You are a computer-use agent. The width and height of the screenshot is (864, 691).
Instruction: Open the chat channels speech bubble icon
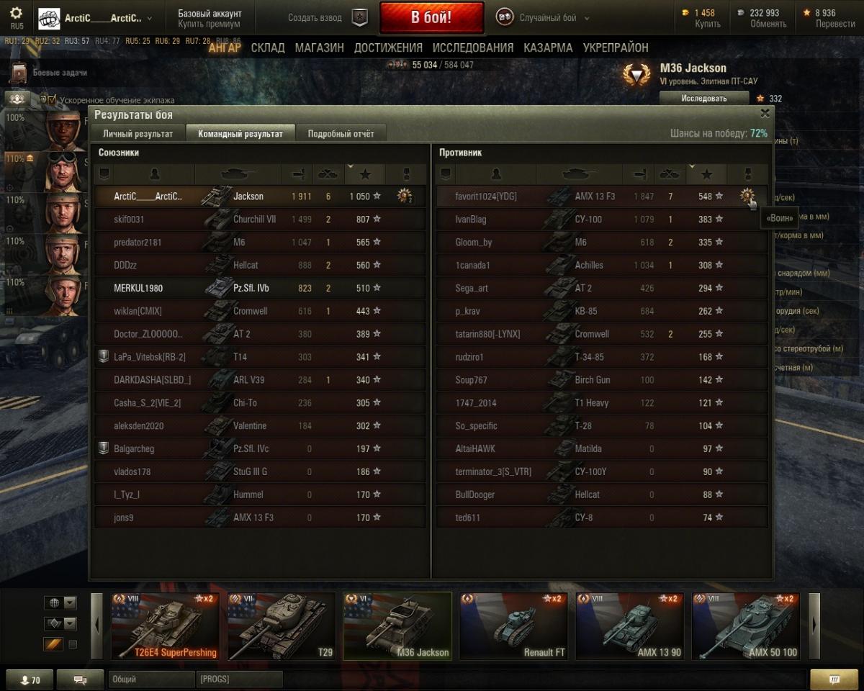coord(80,679)
